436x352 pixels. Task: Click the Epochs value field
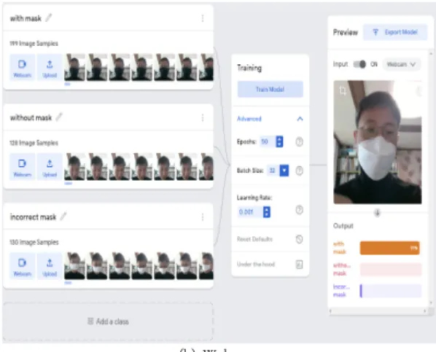coord(268,142)
